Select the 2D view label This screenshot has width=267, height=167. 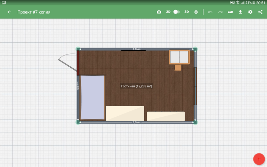[x=168, y=12]
